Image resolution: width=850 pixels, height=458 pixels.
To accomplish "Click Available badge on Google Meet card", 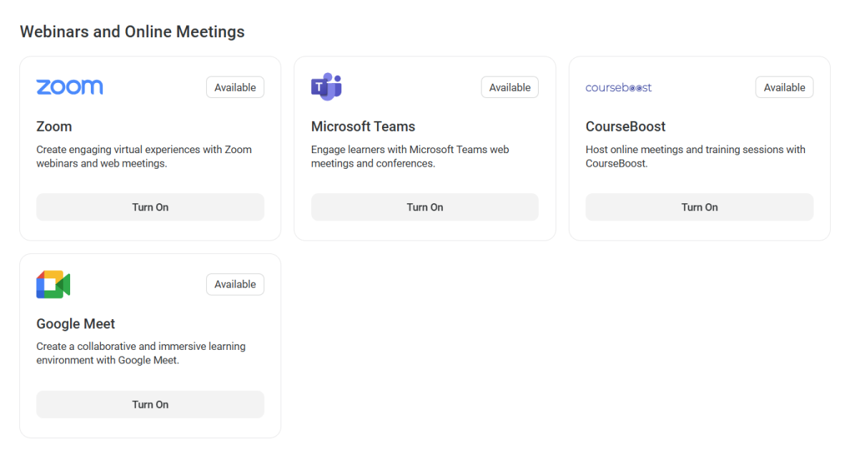I will tap(235, 285).
